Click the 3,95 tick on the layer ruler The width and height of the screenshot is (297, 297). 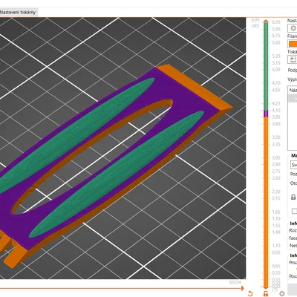(x=276, y=117)
